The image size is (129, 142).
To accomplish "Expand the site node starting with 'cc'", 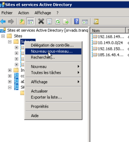I will pos(10,76).
